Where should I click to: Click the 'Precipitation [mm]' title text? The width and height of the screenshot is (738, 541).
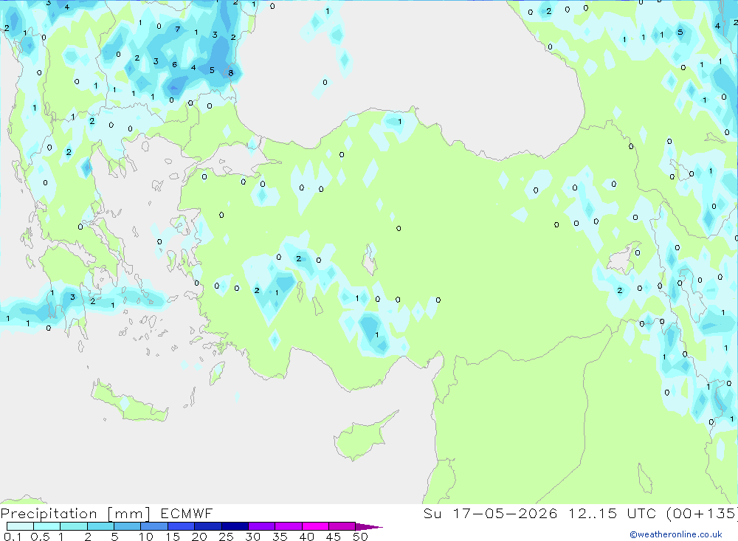pos(75,514)
